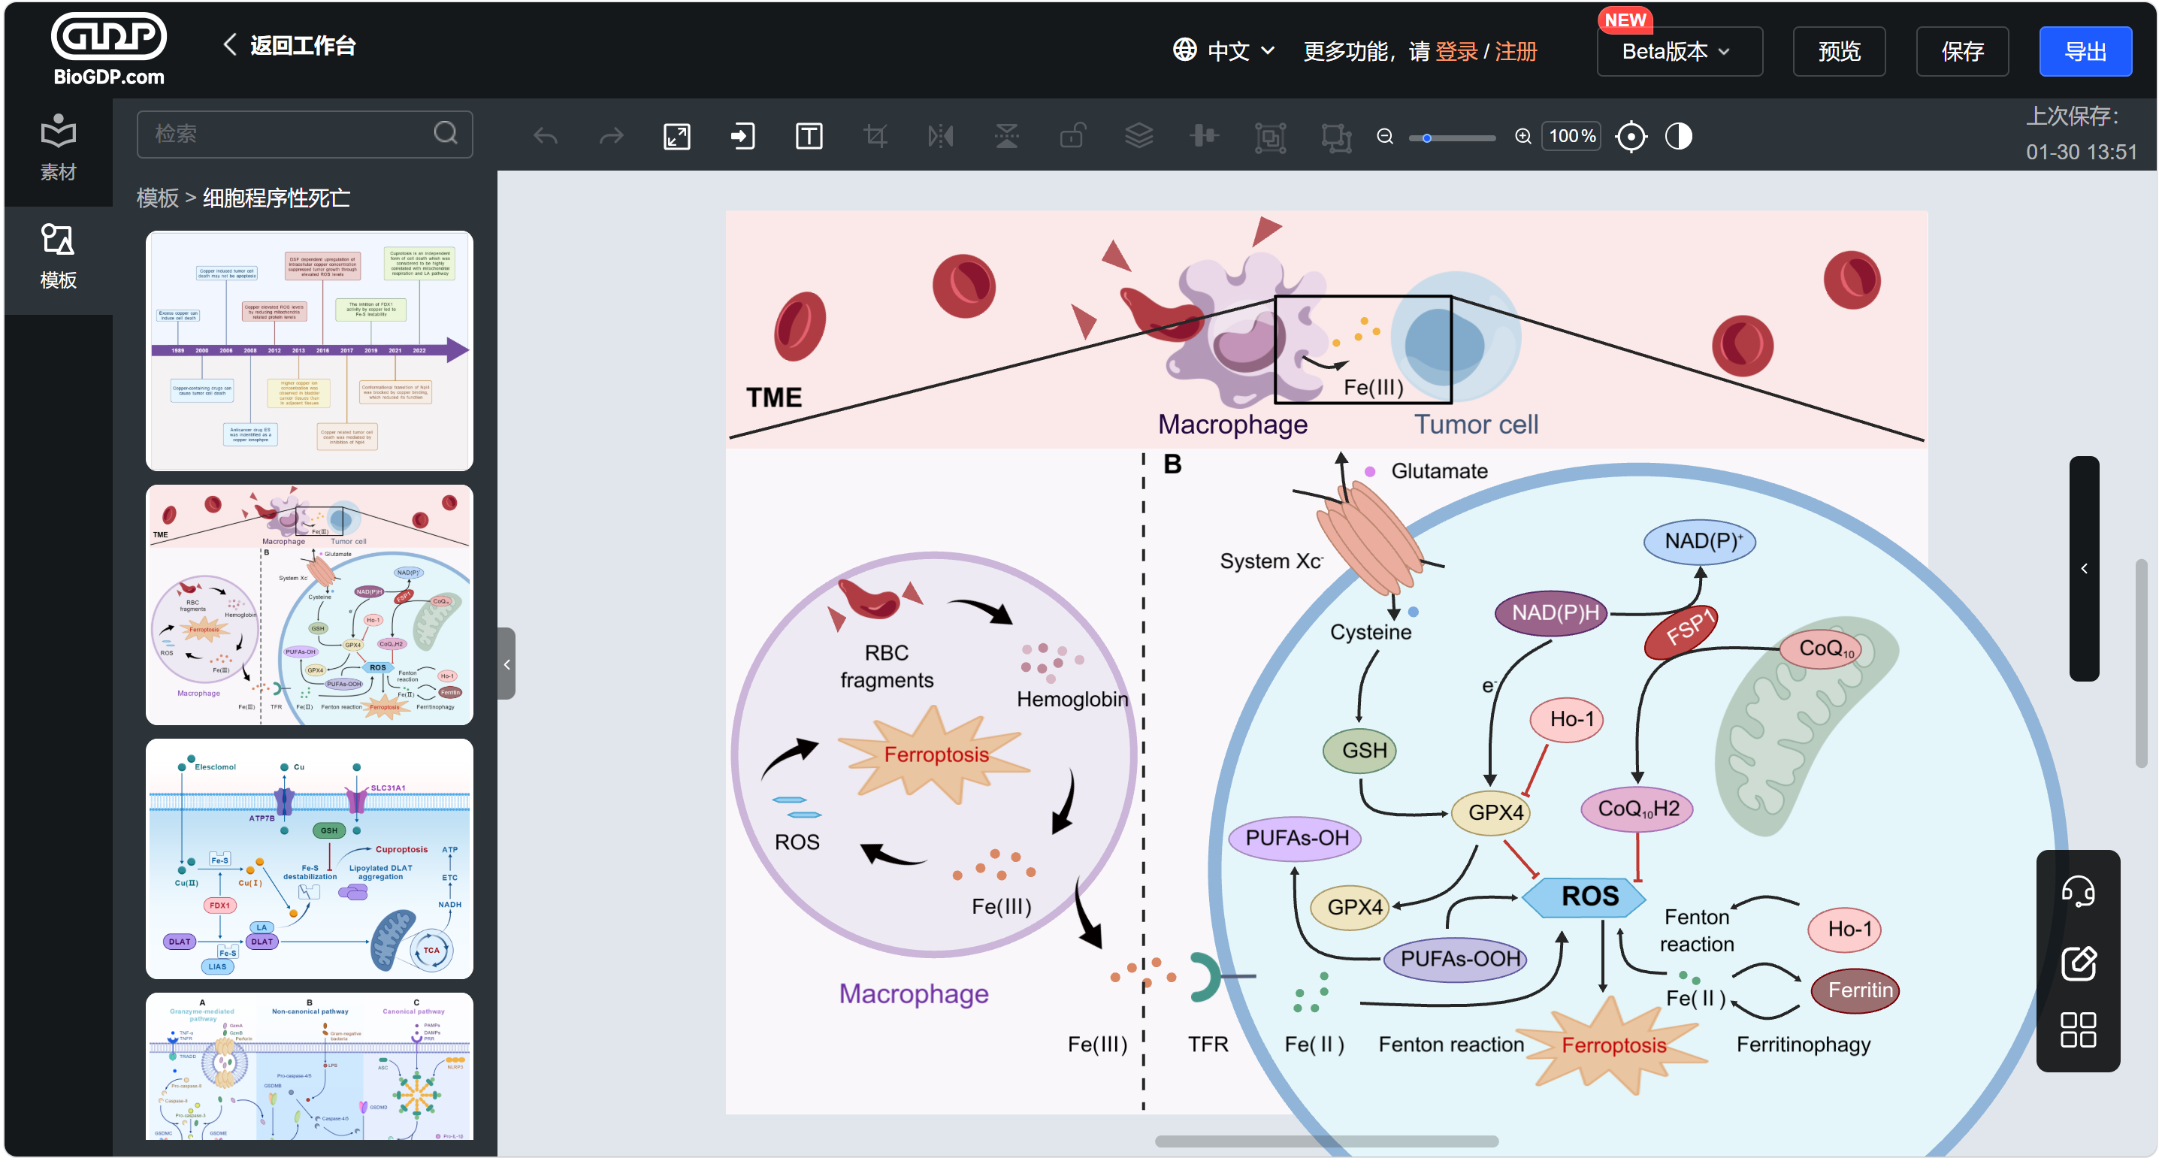2162x1158 pixels.
Task: Select the Cuproptosis pathway template thumbnail
Action: pyautogui.click(x=309, y=858)
